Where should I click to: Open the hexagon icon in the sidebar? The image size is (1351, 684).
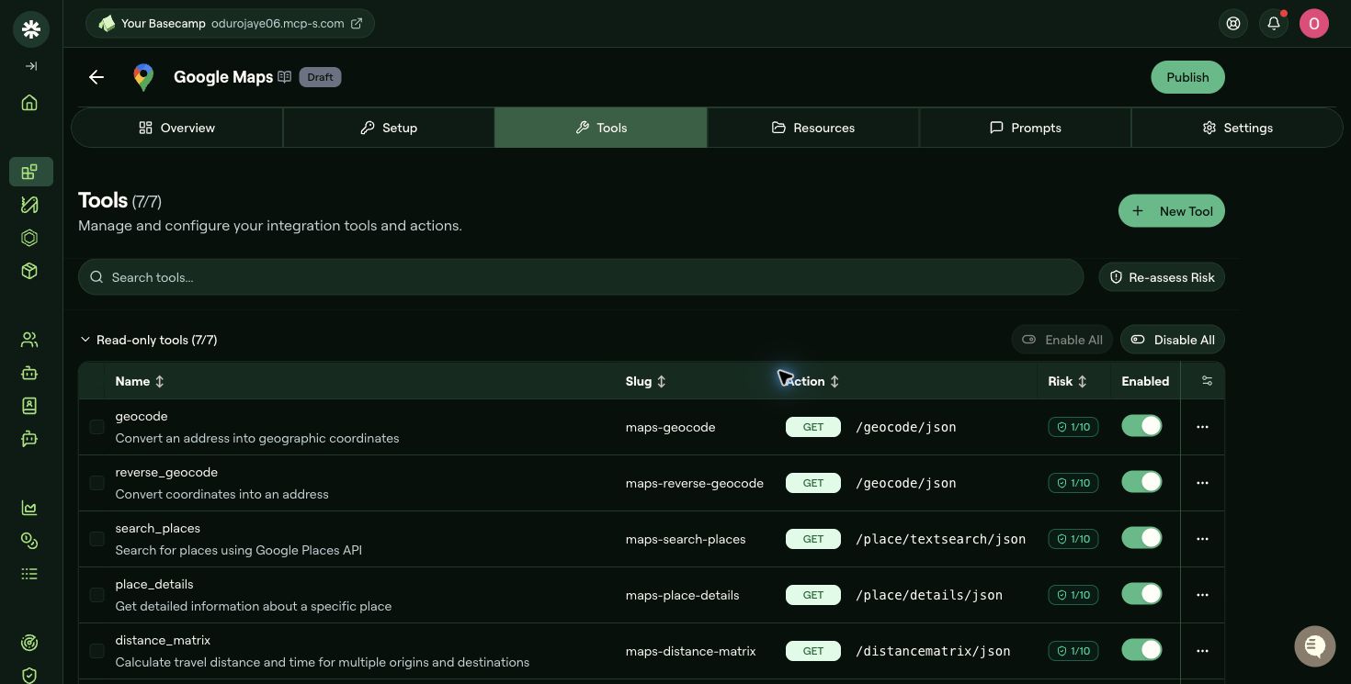coord(29,238)
